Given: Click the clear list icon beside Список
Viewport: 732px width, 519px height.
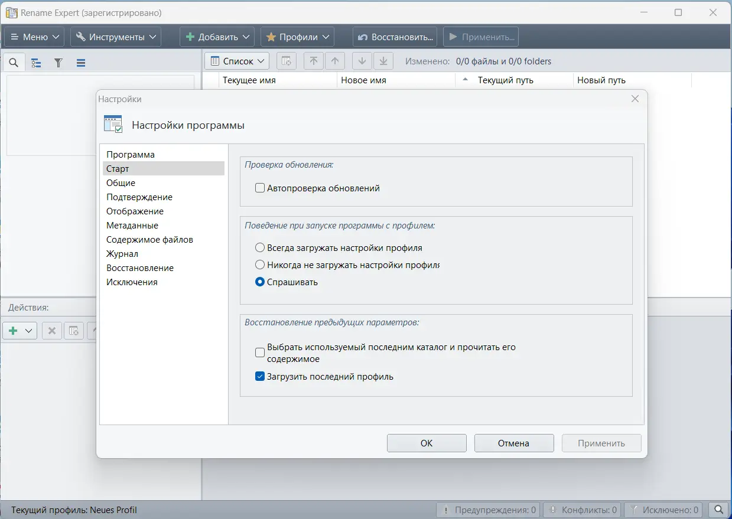Looking at the screenshot, I should pos(286,61).
